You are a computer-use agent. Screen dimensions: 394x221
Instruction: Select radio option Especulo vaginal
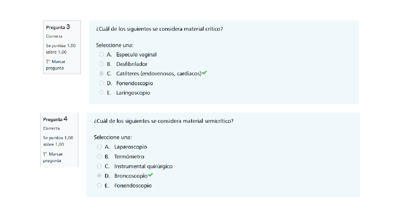point(101,54)
